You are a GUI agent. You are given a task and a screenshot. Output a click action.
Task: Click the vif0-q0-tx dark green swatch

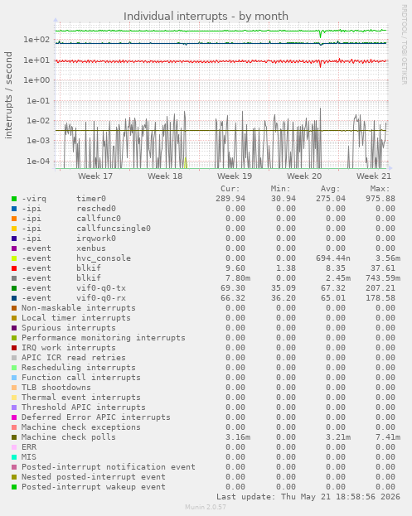pyautogui.click(x=14, y=288)
